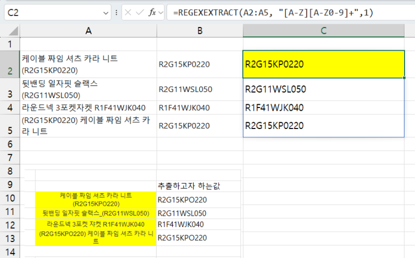Click yellow cell 라운드넥 3포켓 쟈켓 in row 12
Image resolution: width=415 pixels, height=258 pixels.
point(96,224)
